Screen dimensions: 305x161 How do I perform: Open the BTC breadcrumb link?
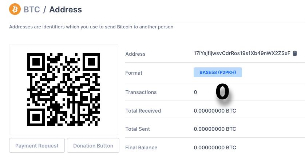(32, 9)
